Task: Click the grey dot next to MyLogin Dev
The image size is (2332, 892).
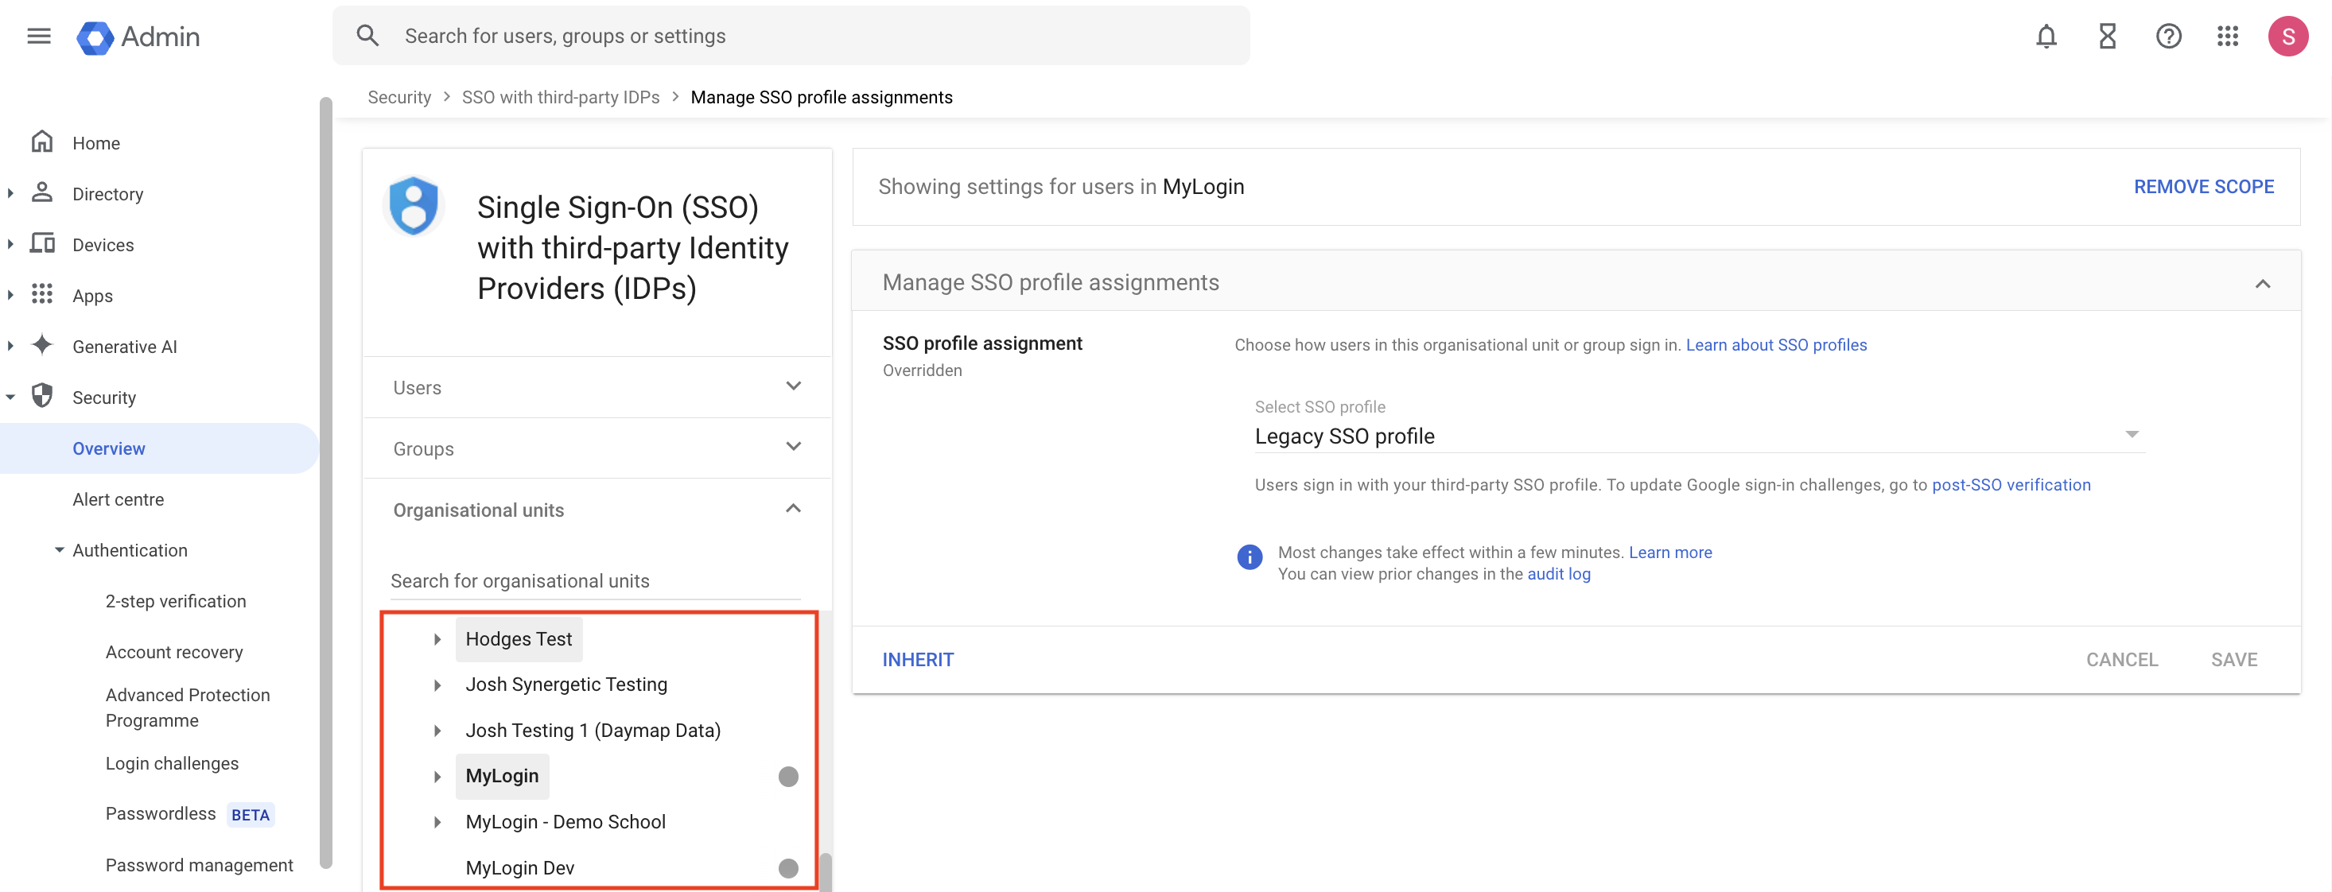Action: coord(788,868)
